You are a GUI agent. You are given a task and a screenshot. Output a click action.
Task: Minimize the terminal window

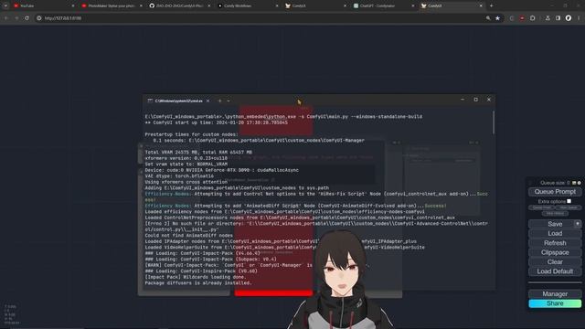point(463,100)
